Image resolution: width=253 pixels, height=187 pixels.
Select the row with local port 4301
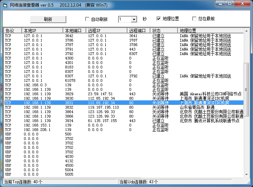[x=124, y=63]
